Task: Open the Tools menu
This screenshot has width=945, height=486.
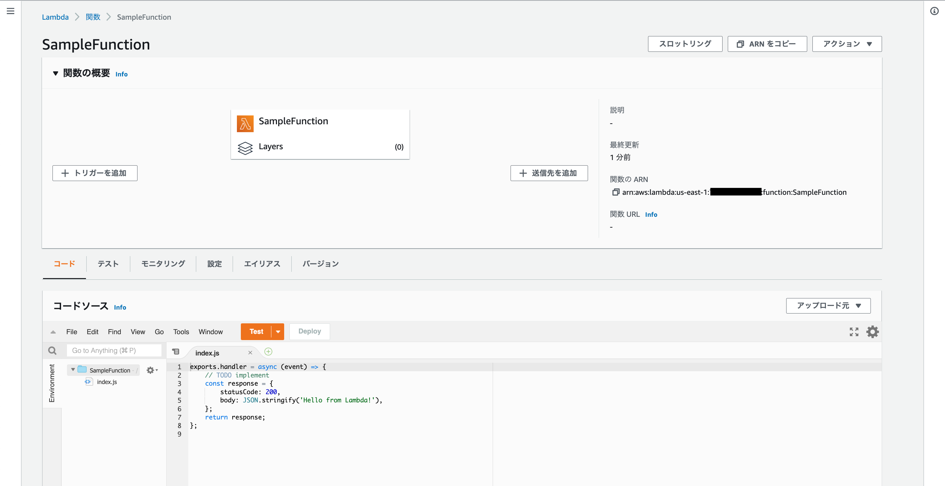Action: [181, 332]
